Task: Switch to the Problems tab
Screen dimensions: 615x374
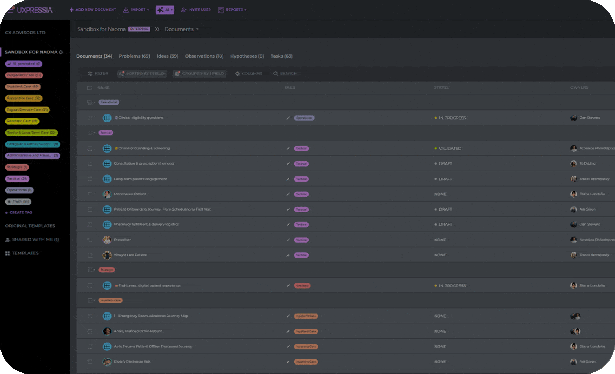Action: point(134,56)
